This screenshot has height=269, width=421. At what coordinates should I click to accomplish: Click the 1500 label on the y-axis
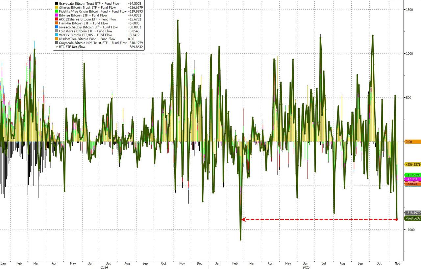click(409, 10)
